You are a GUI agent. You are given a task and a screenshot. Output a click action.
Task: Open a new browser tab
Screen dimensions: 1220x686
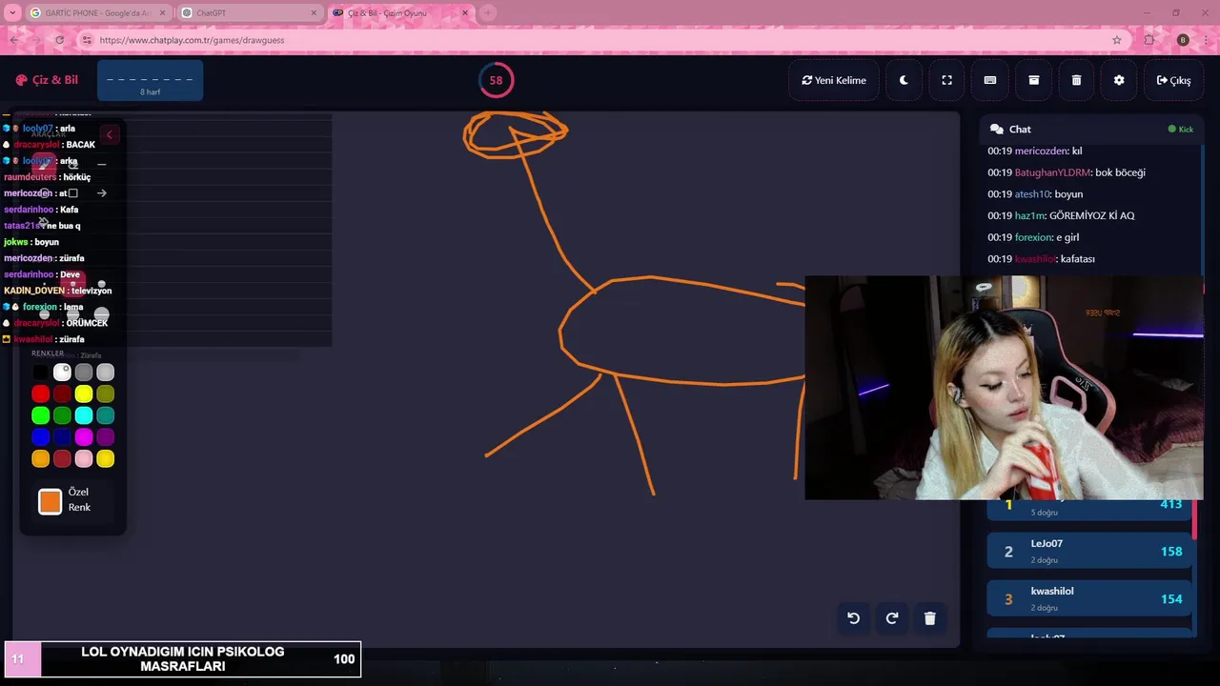point(488,13)
